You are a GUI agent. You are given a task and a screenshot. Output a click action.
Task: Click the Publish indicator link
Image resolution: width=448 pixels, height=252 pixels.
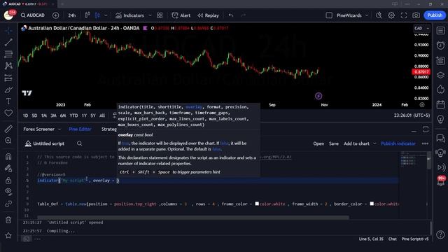click(398, 143)
